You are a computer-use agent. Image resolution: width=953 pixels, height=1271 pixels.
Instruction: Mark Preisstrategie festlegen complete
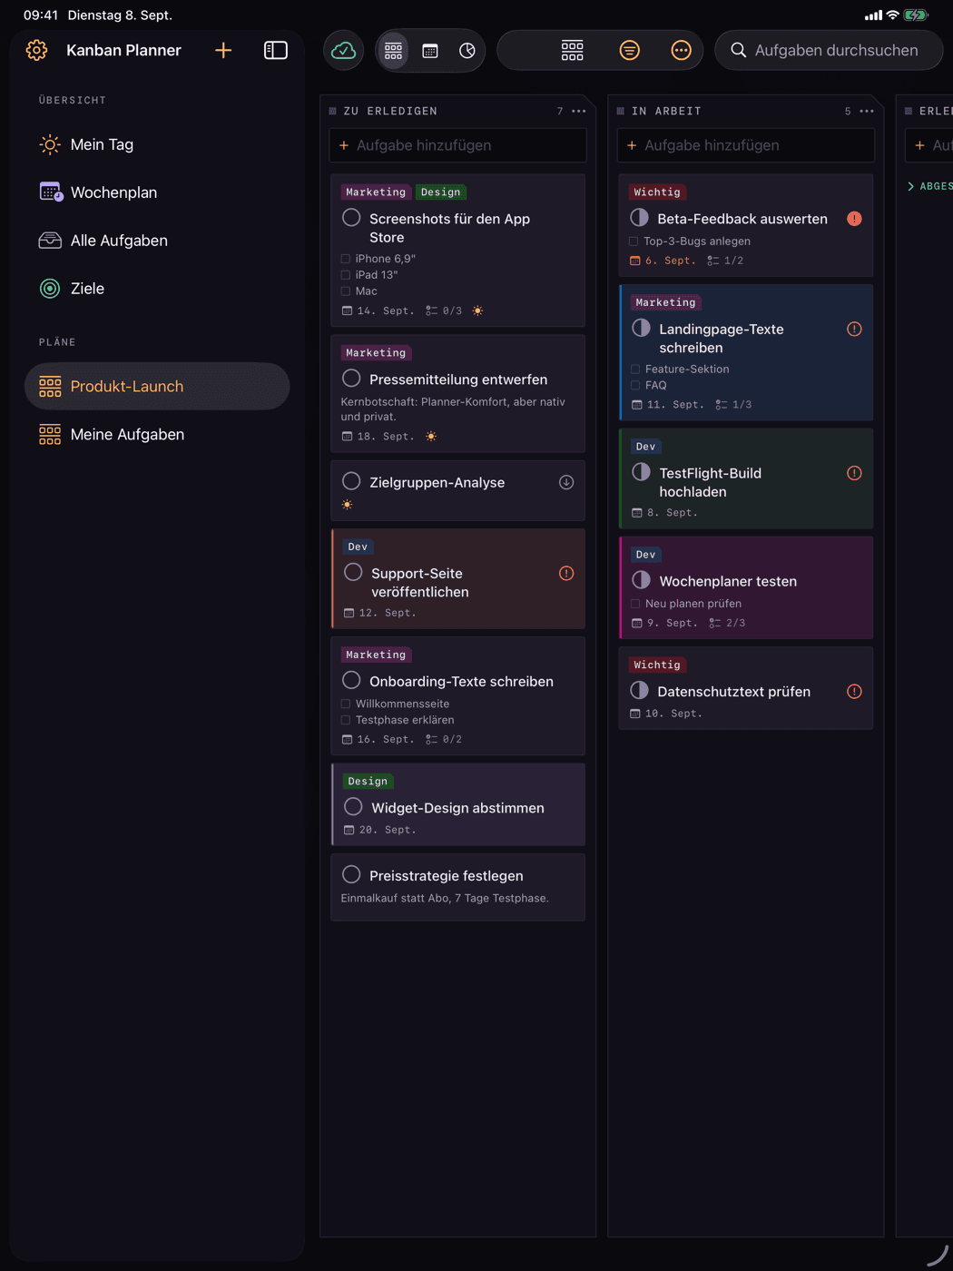click(x=351, y=874)
